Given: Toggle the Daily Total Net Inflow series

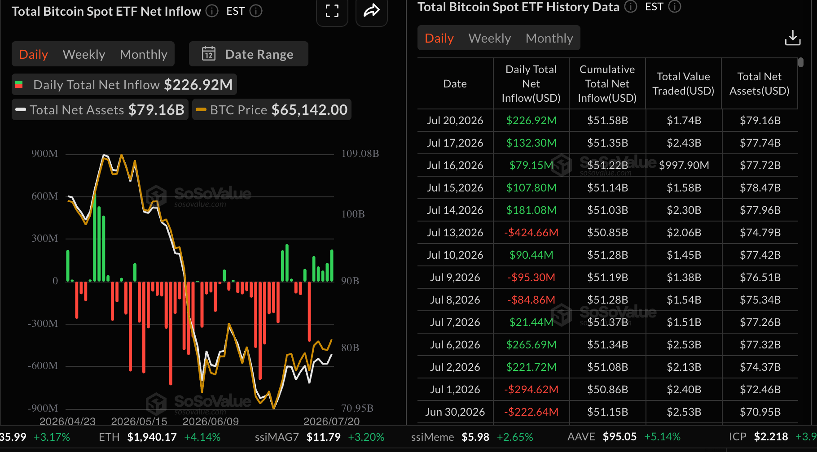Looking at the screenshot, I should [124, 84].
